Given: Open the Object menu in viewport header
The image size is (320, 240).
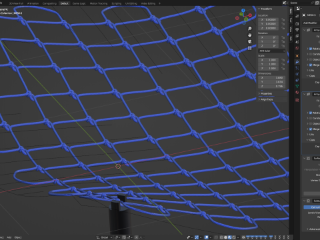Looking at the screenshot, I should pyautogui.click(x=18, y=237).
